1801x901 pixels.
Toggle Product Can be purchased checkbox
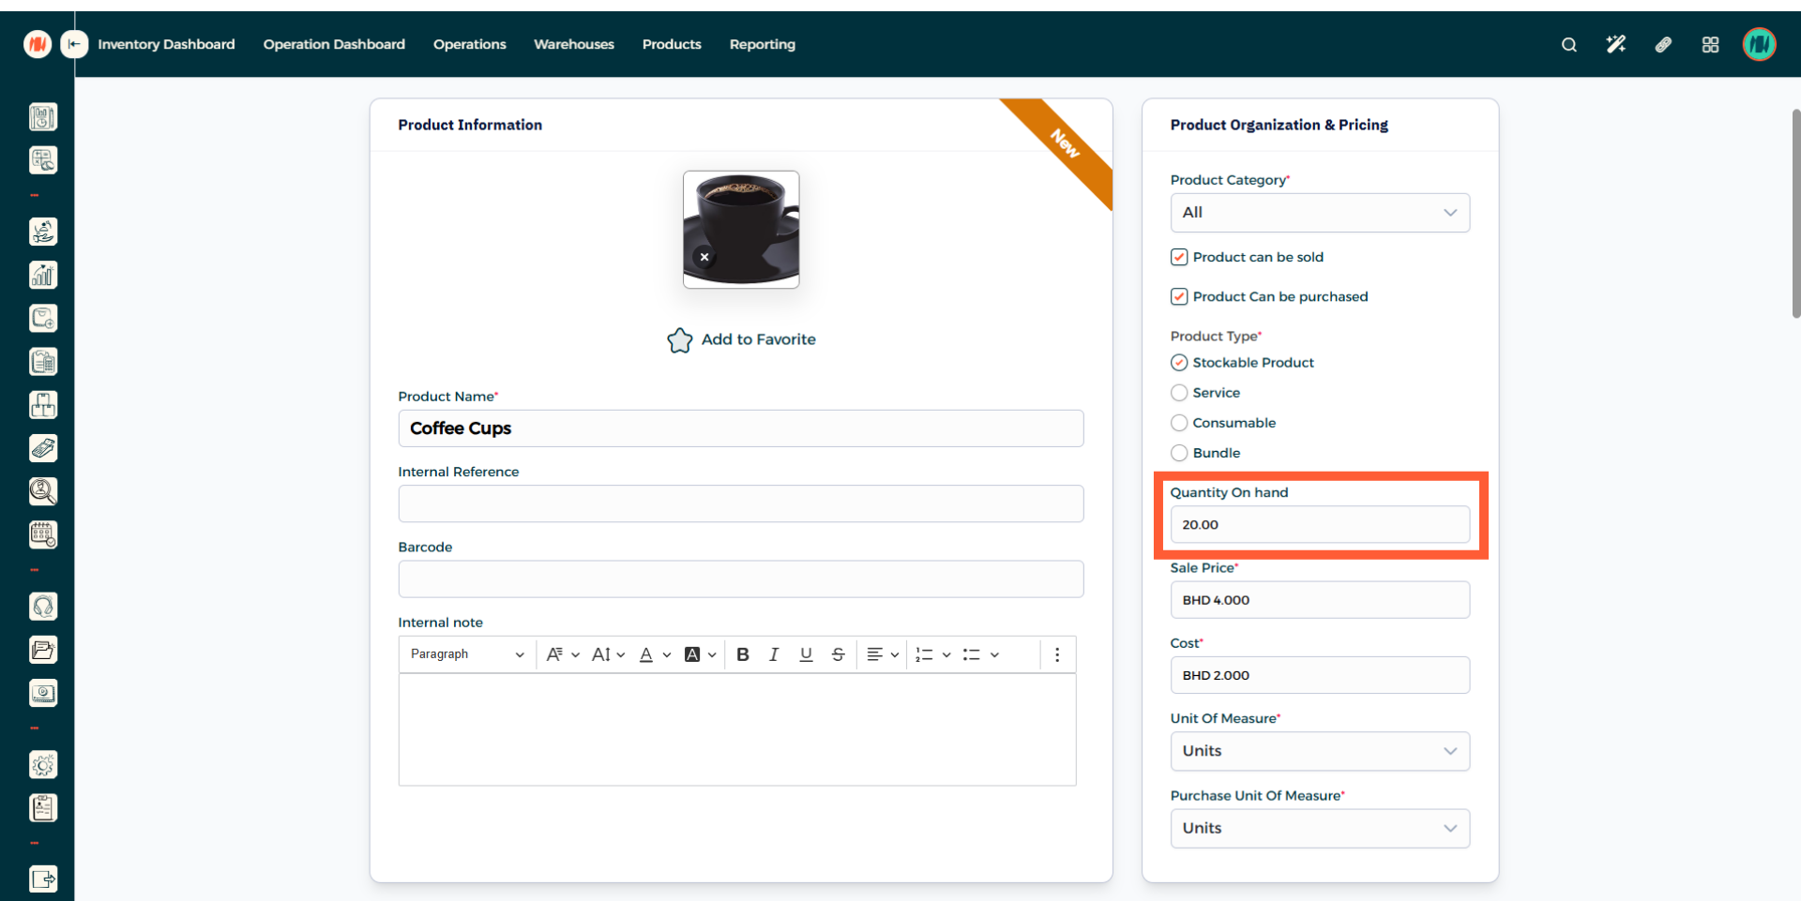pos(1179,296)
